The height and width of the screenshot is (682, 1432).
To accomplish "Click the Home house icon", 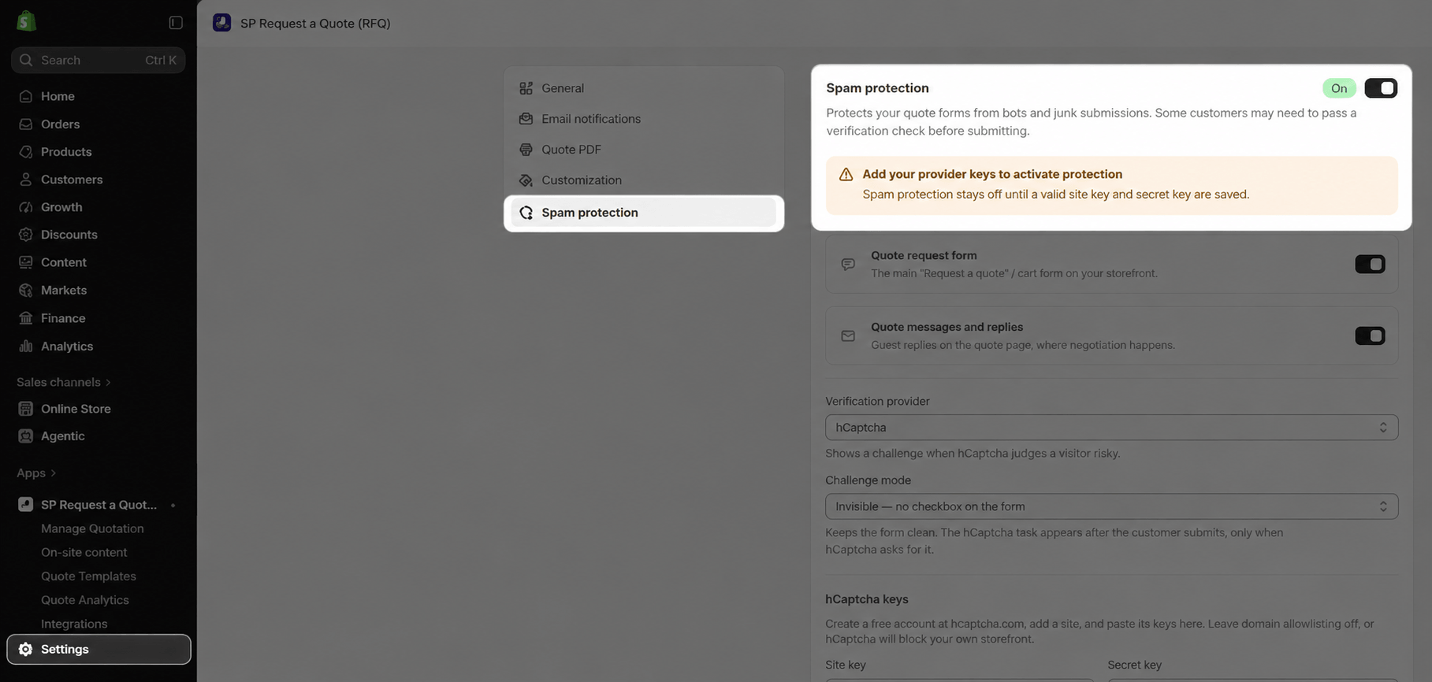I will [26, 96].
